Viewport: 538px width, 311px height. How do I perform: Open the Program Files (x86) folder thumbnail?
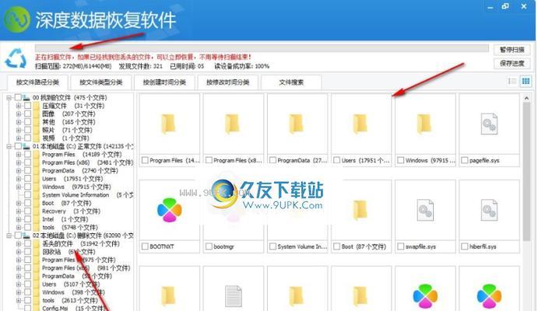(233, 124)
